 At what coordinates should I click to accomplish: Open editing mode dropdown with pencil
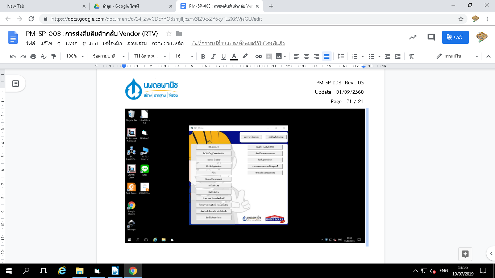[x=457, y=56]
